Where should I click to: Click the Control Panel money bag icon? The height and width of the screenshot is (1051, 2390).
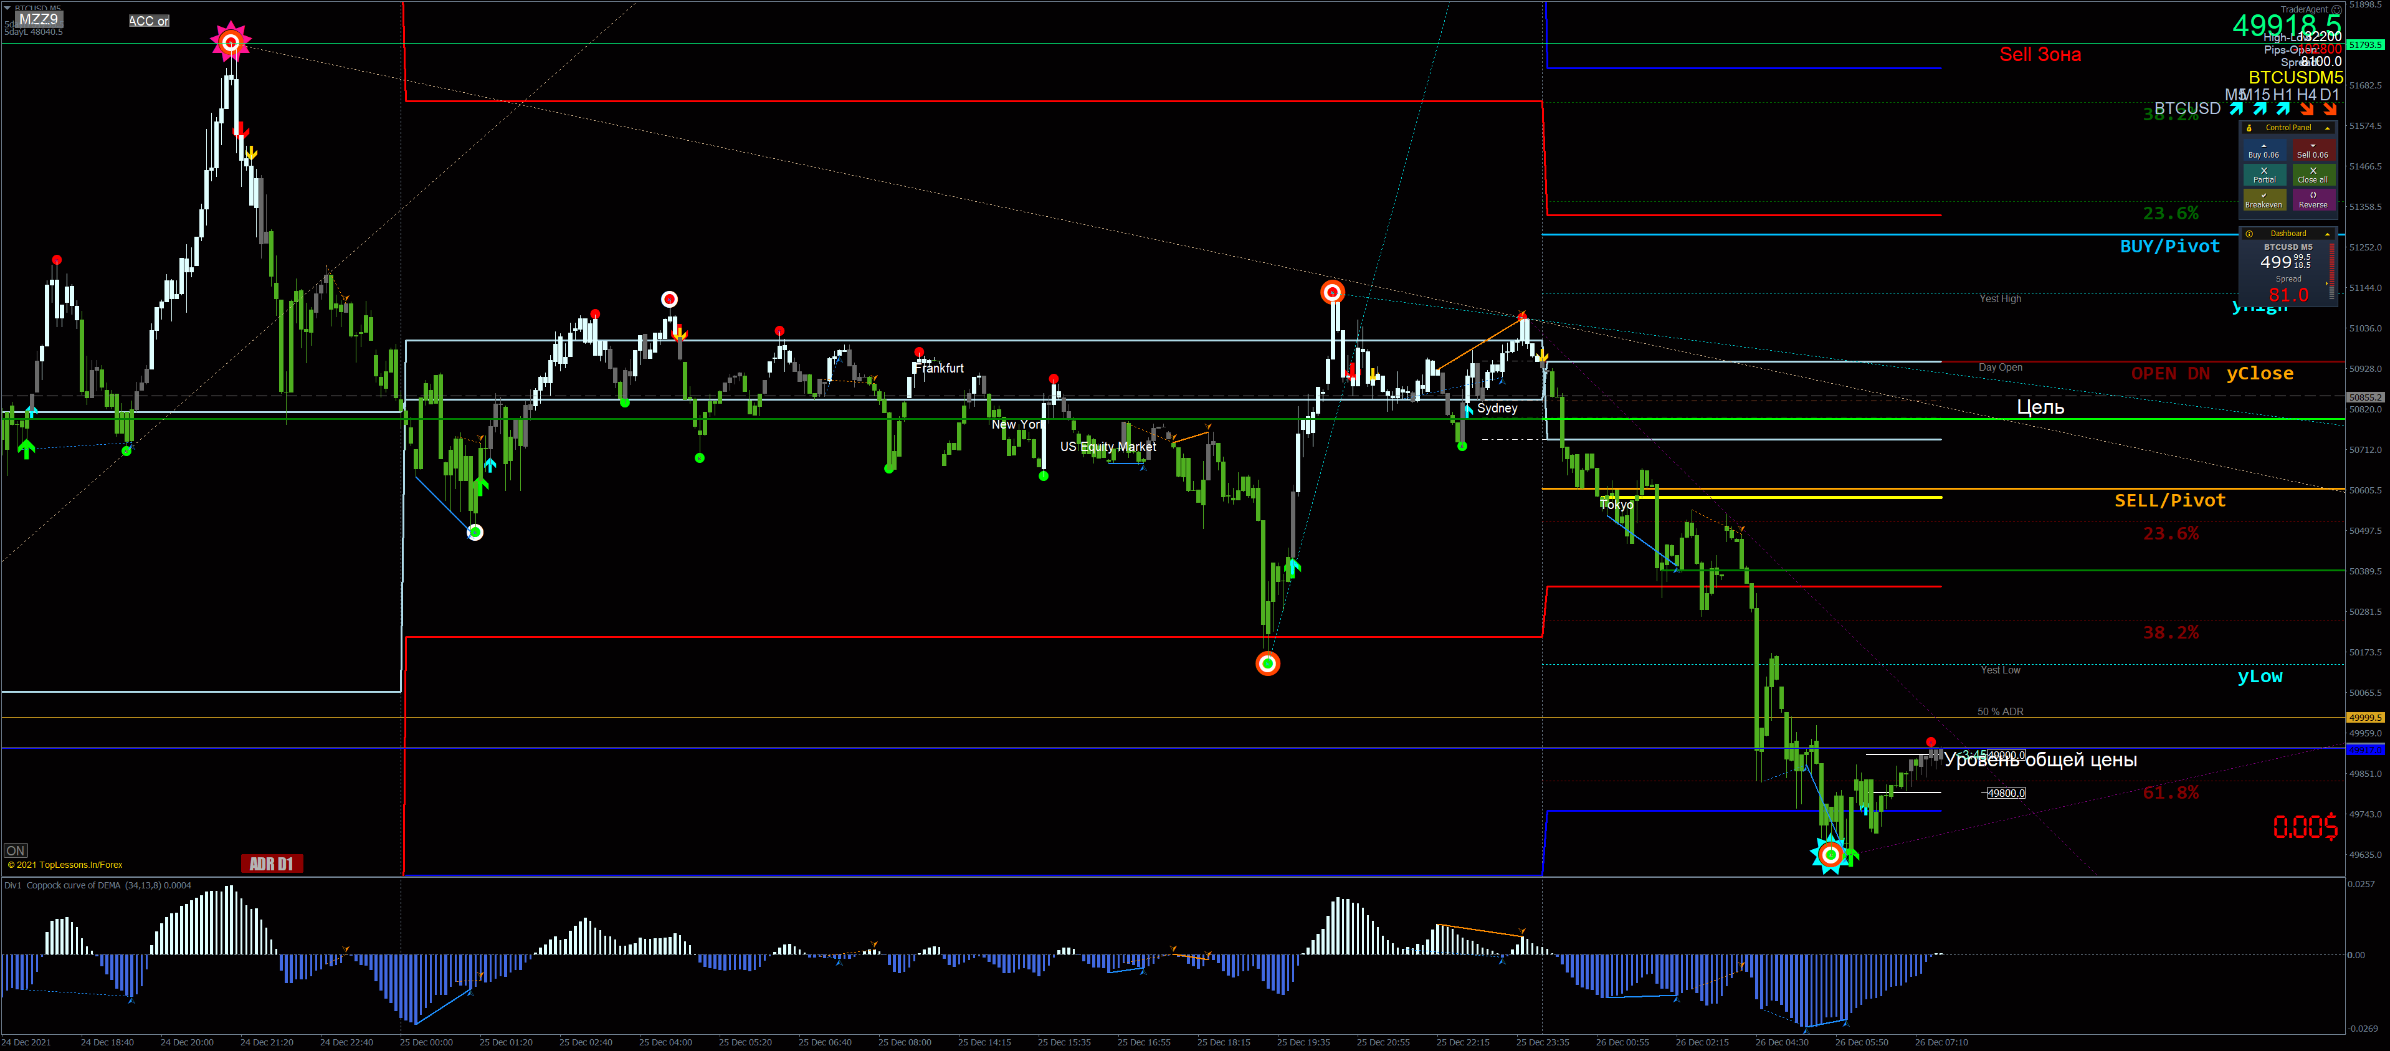point(2249,128)
